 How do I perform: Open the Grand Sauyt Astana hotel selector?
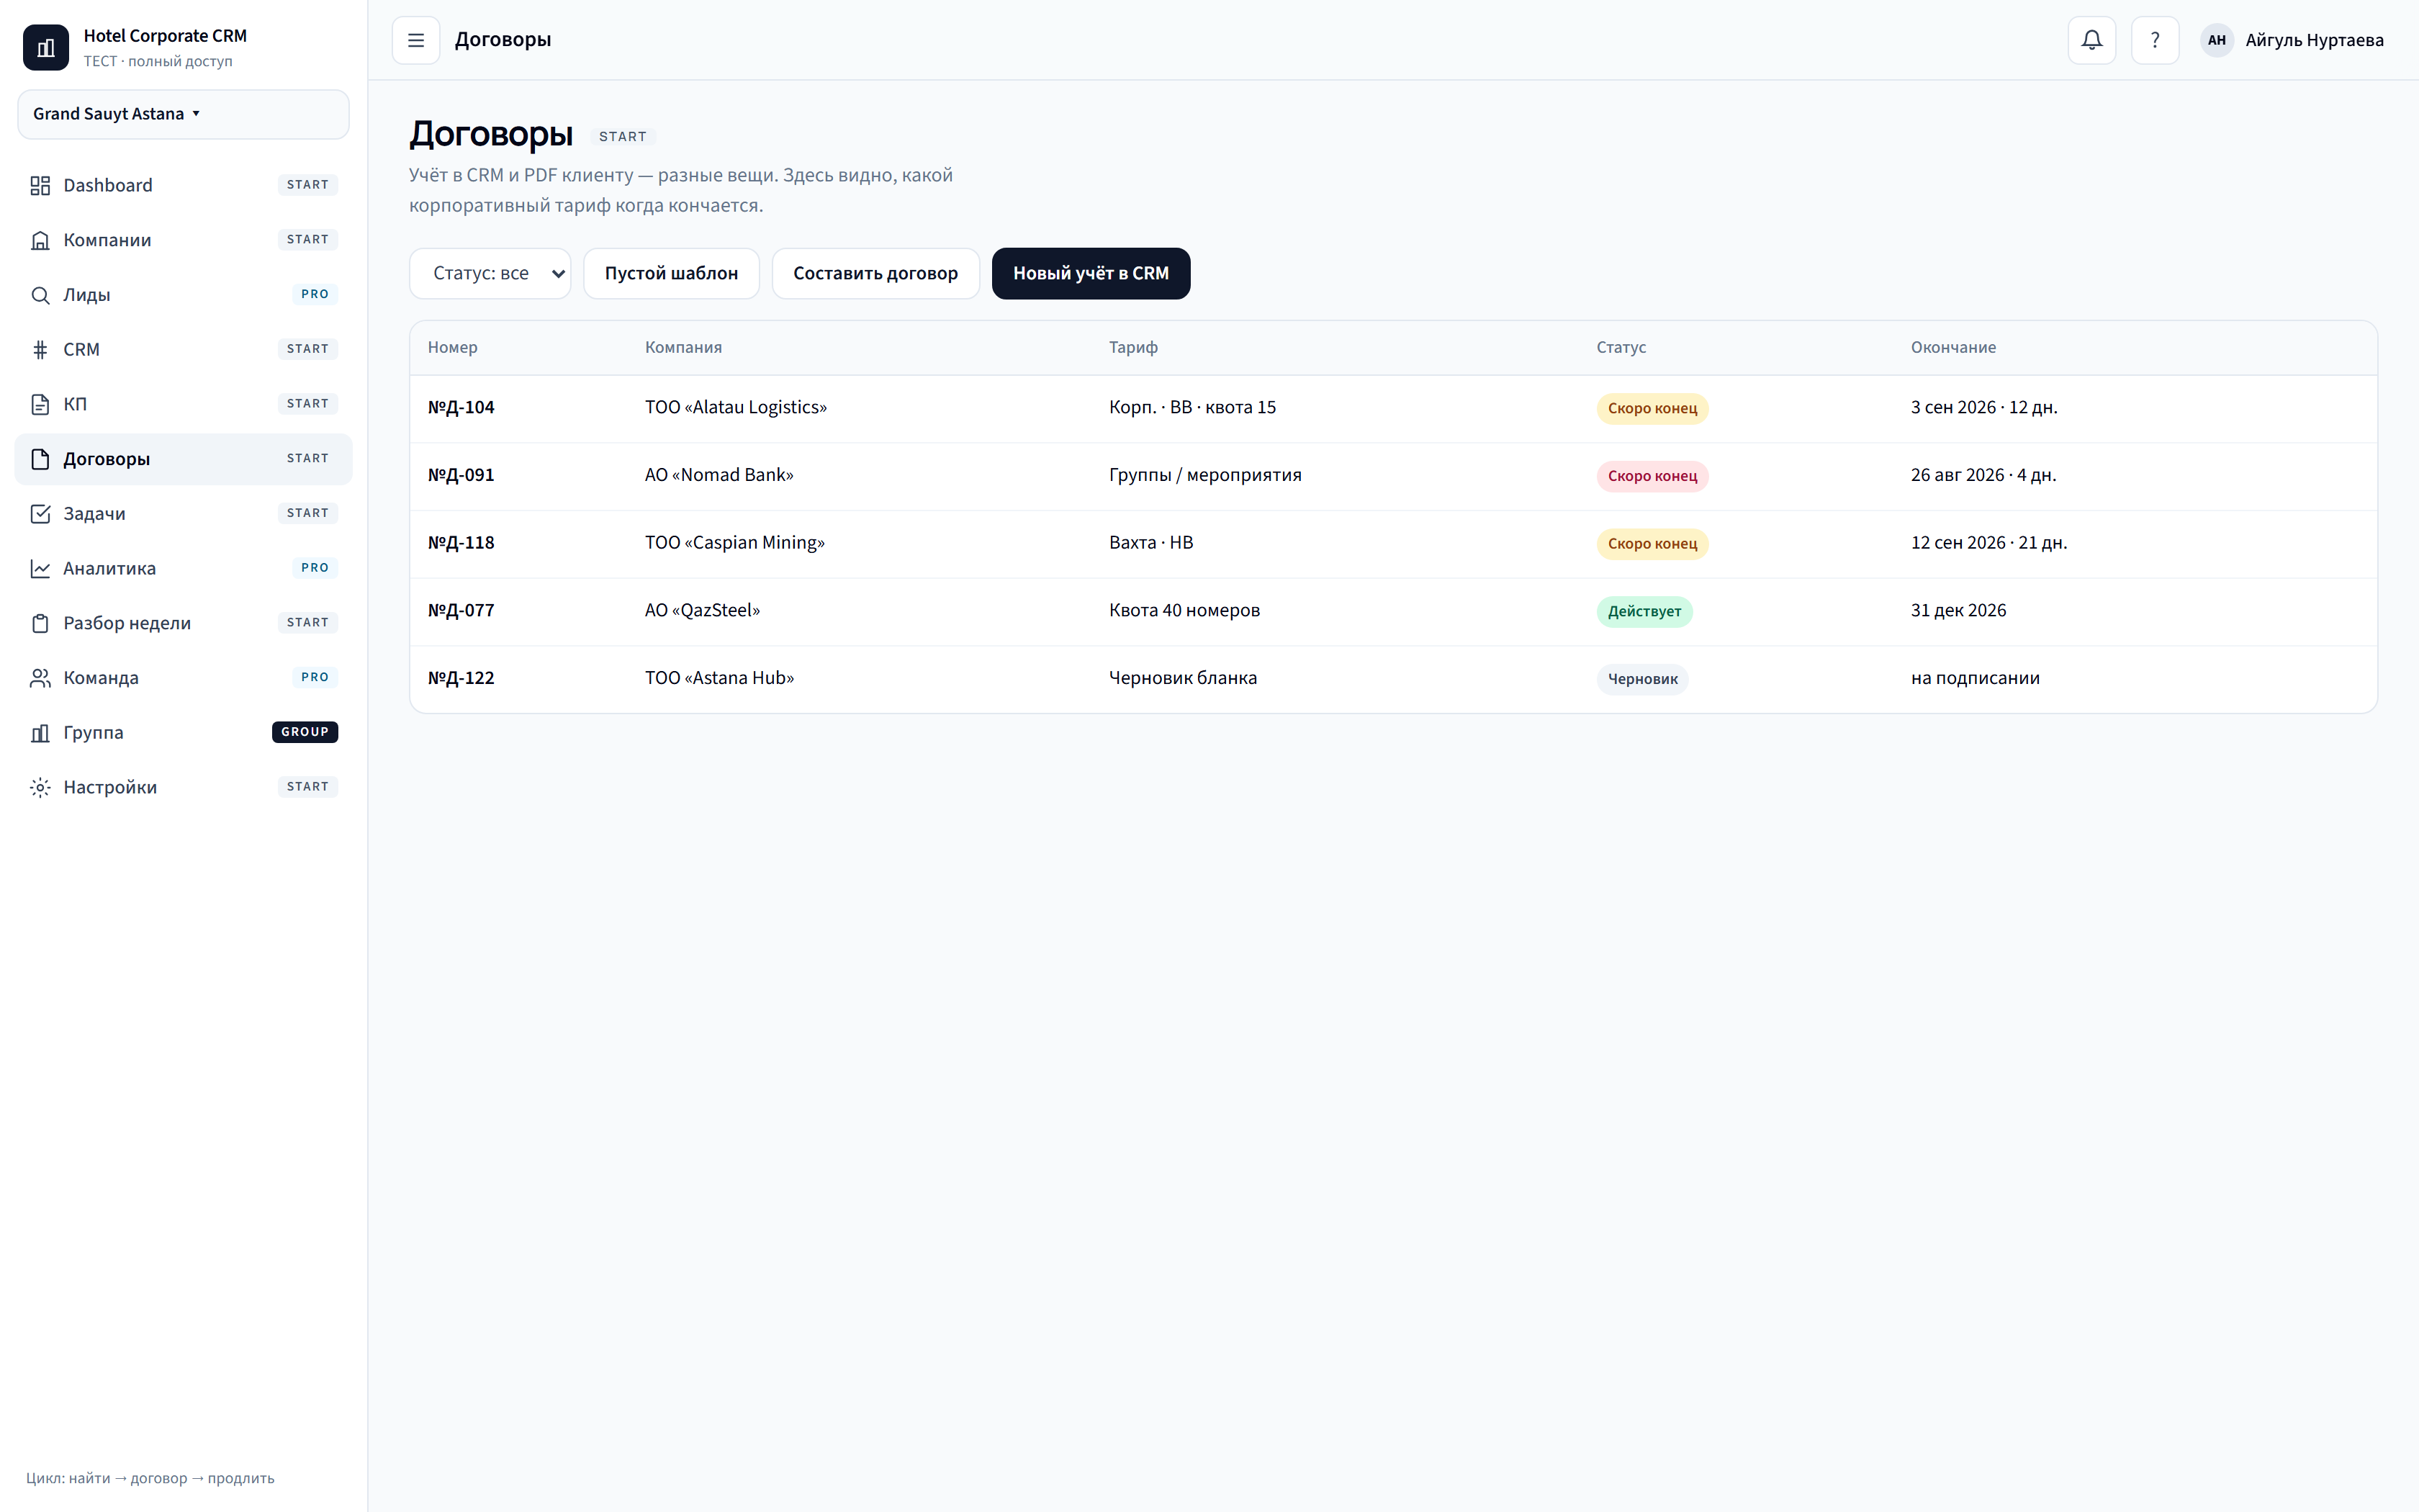pos(183,114)
